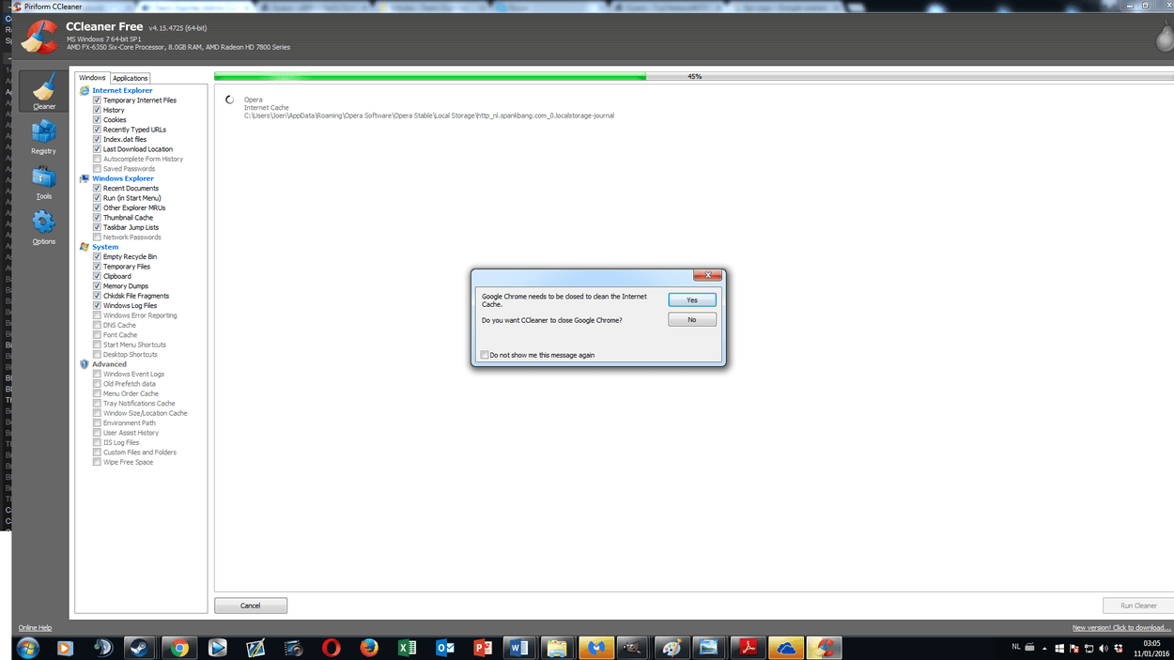Open Opera browser from the taskbar
Screen dimensions: 1174x660
331,648
